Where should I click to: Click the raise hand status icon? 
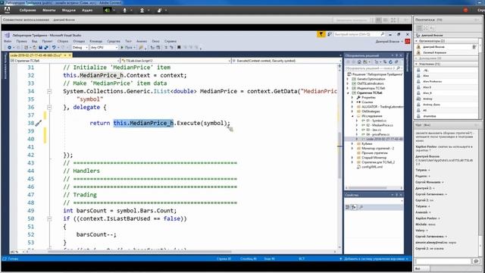[160, 10]
